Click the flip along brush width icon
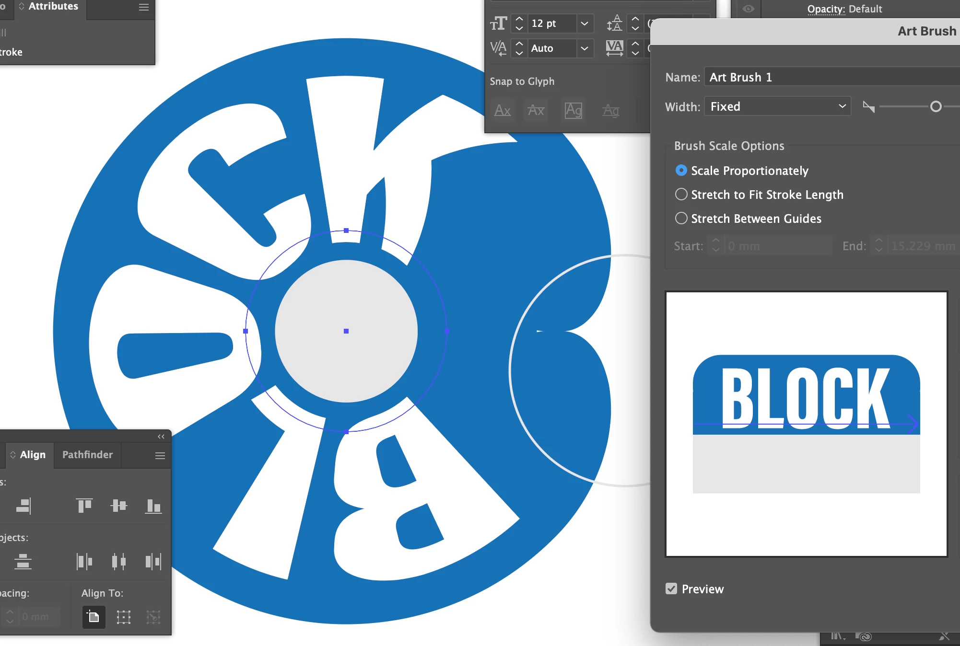 [x=868, y=107]
